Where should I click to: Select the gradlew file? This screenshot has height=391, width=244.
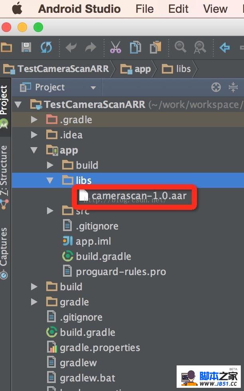[x=78, y=363]
